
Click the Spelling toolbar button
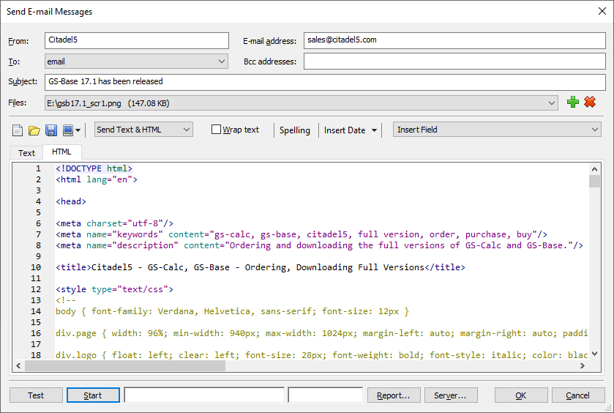click(294, 130)
